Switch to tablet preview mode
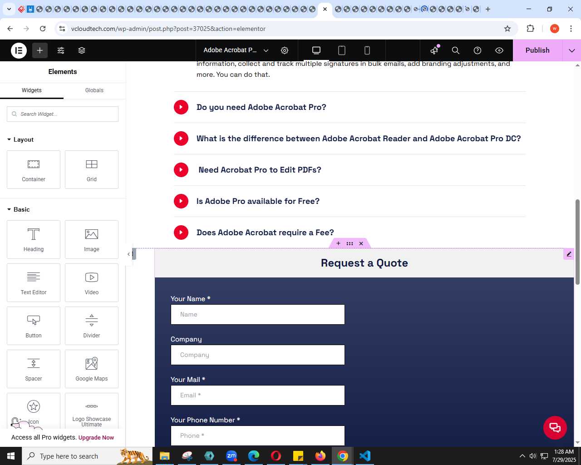This screenshot has width=581, height=465. point(342,50)
